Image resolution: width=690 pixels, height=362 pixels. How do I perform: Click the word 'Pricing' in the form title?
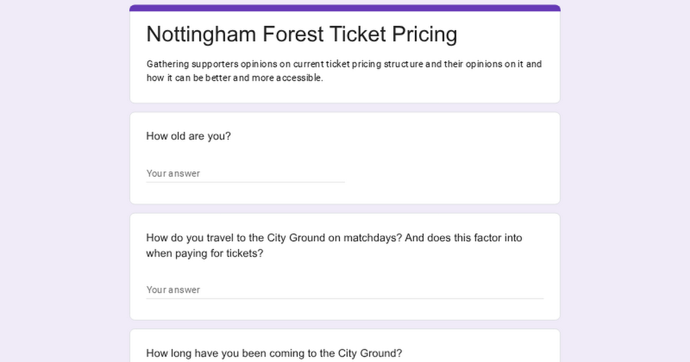[424, 34]
